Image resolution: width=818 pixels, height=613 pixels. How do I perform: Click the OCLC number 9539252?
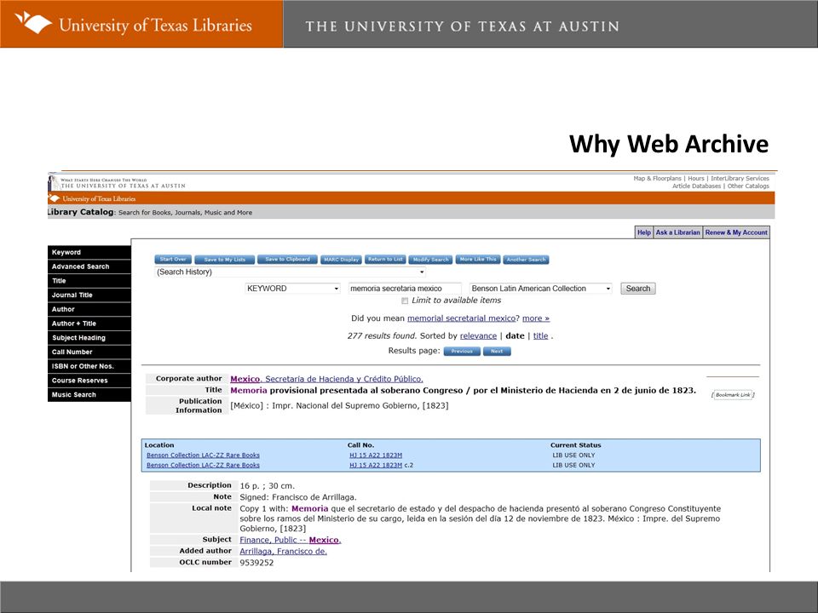(256, 563)
